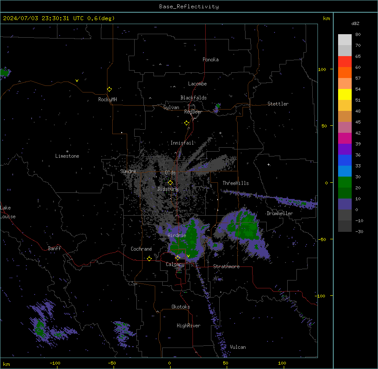Click the Strathmore label
The height and width of the screenshot is (369, 378).
(x=226, y=266)
